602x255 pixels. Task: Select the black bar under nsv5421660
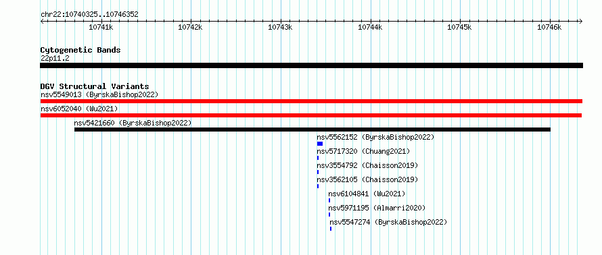(x=312, y=130)
